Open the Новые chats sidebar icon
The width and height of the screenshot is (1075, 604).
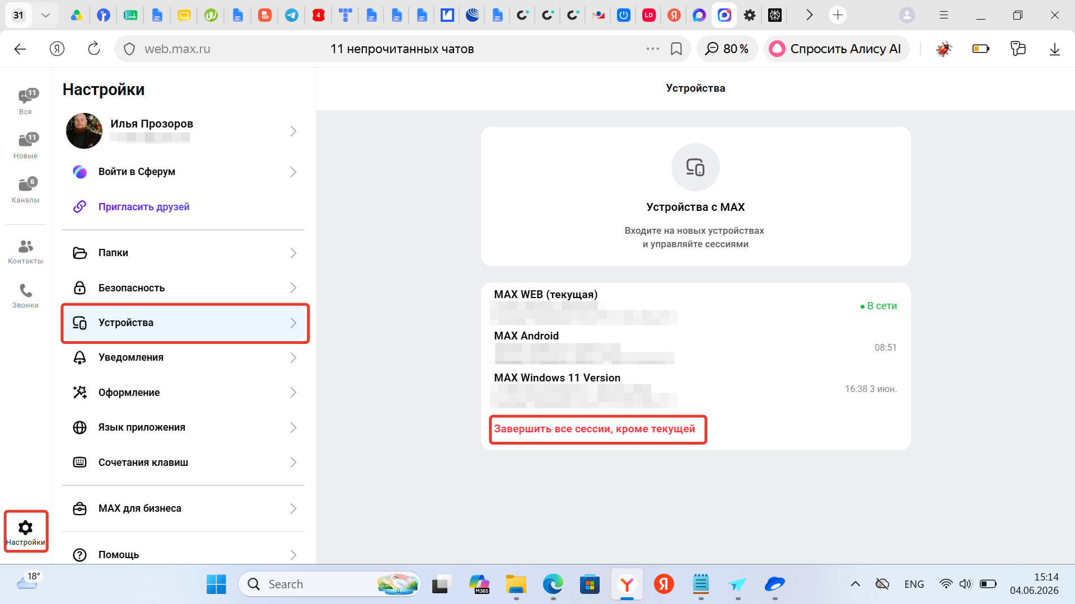pos(26,145)
